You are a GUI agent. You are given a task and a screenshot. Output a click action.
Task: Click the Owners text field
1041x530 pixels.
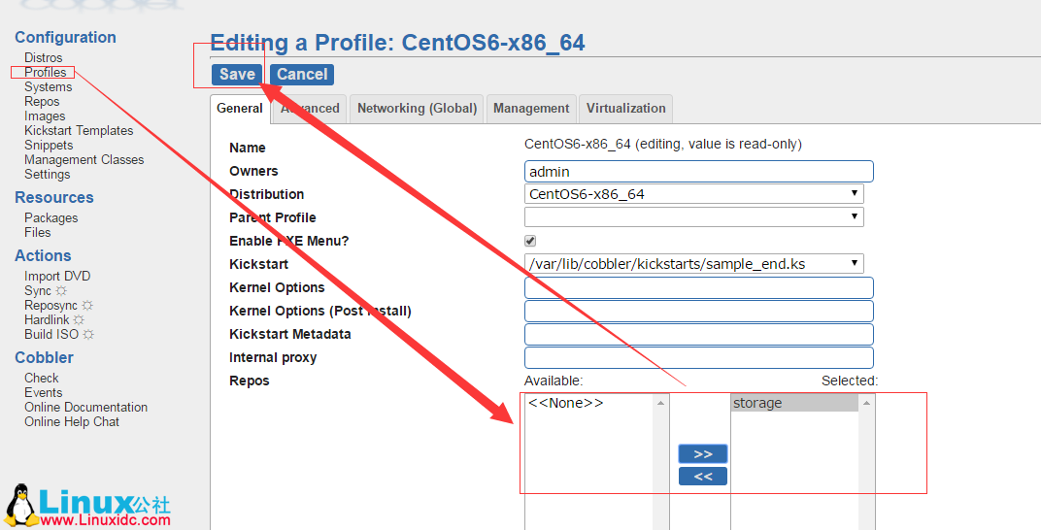click(698, 172)
